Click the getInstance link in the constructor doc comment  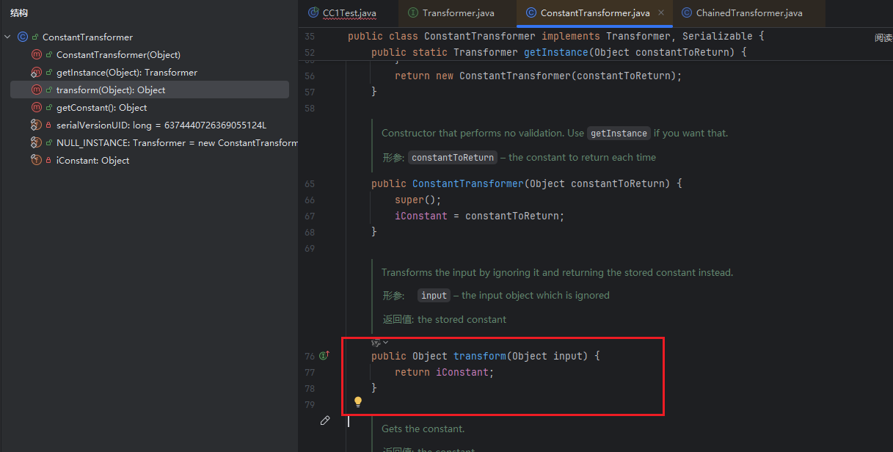(619, 134)
